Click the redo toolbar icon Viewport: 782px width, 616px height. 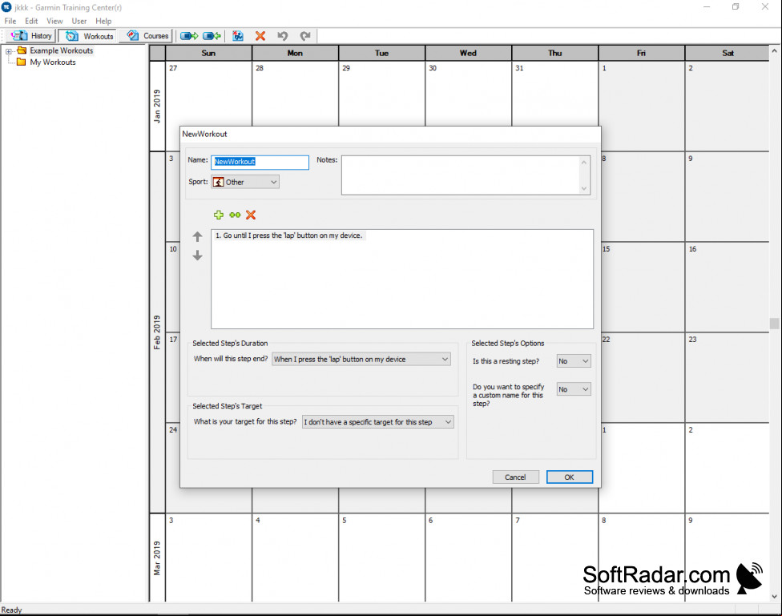coord(305,36)
